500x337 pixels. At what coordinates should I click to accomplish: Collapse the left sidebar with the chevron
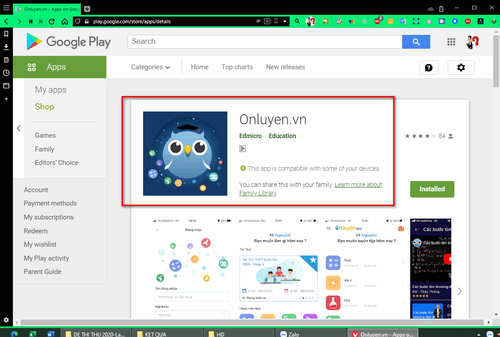[18, 128]
